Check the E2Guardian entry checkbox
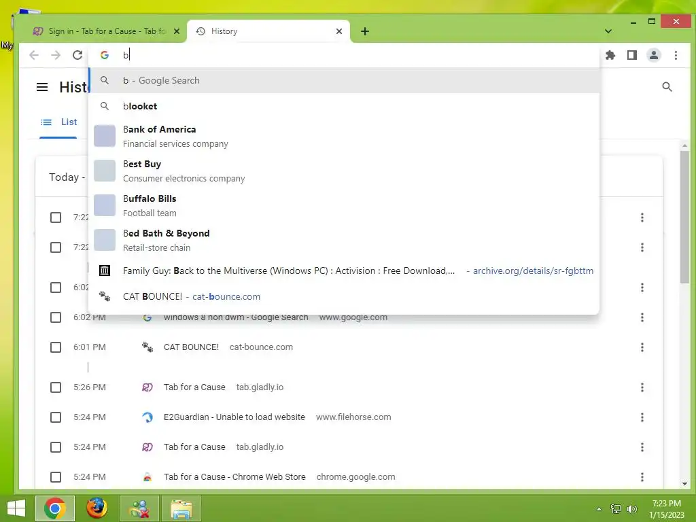Screen dimensions: 696x522 (x=56, y=417)
